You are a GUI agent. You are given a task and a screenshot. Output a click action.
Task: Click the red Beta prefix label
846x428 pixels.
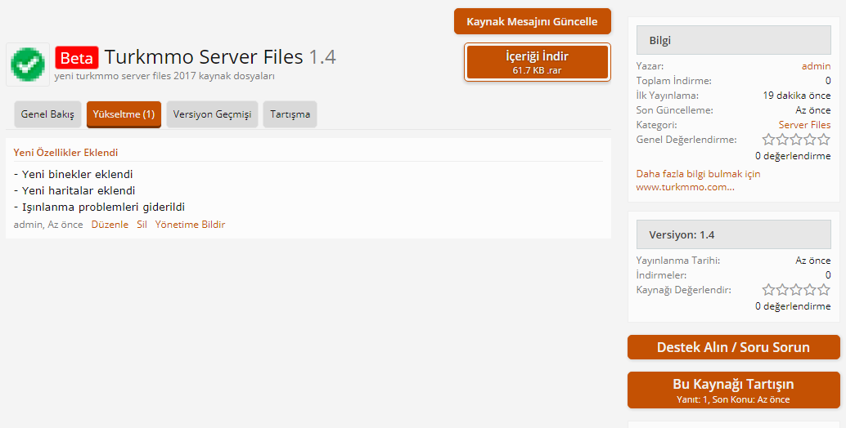coord(77,57)
